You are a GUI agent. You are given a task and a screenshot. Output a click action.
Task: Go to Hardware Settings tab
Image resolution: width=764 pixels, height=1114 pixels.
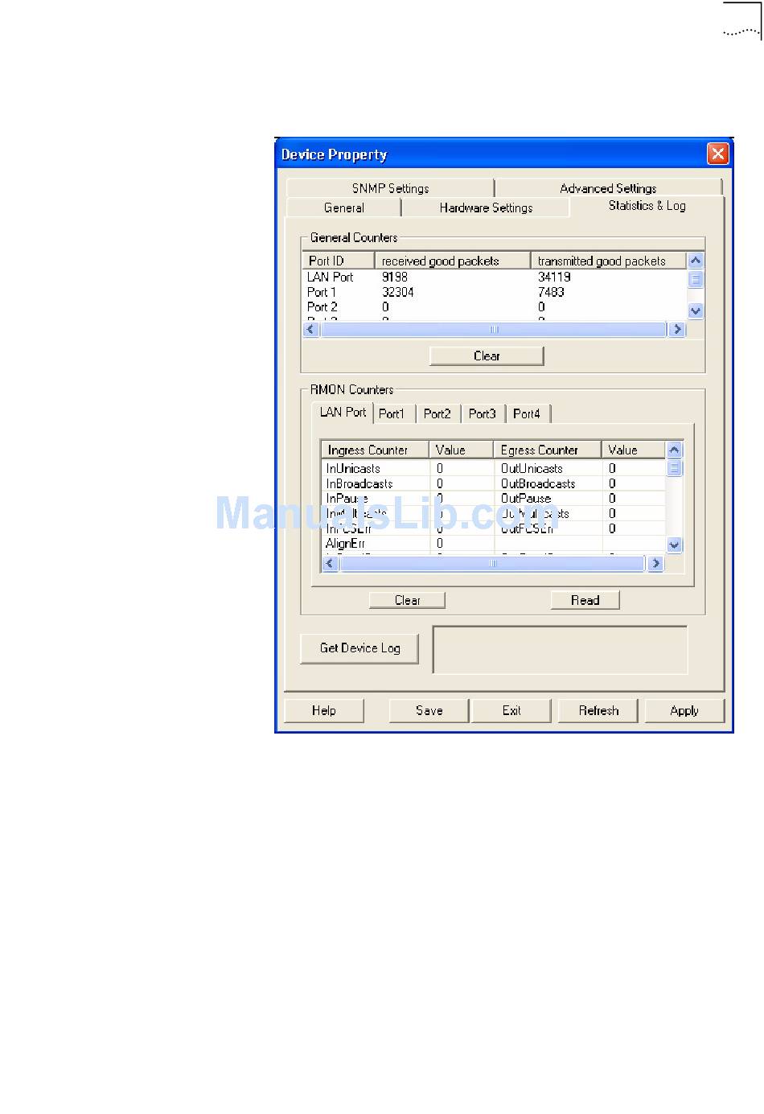click(486, 208)
